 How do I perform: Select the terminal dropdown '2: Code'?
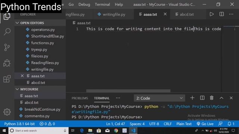coord(159,98)
